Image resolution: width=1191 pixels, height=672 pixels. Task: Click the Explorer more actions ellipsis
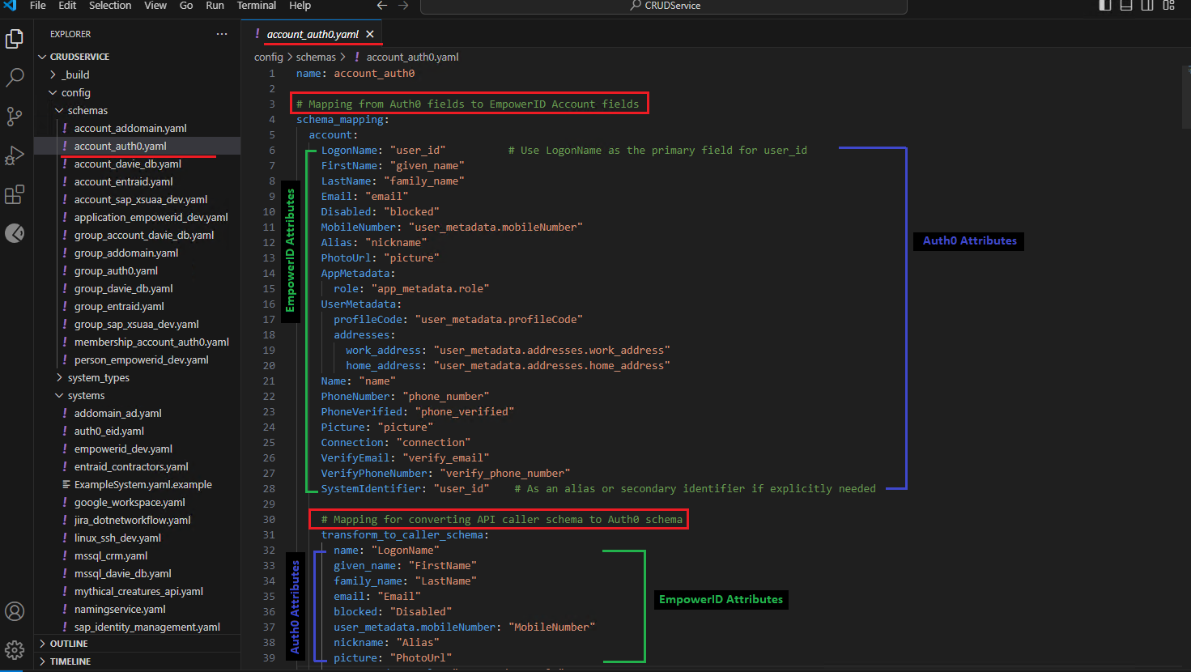click(x=222, y=34)
